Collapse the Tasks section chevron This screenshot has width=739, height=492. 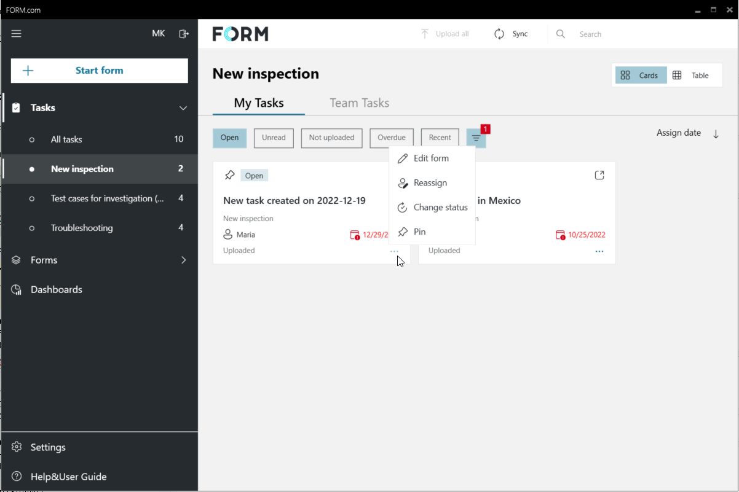[183, 107]
